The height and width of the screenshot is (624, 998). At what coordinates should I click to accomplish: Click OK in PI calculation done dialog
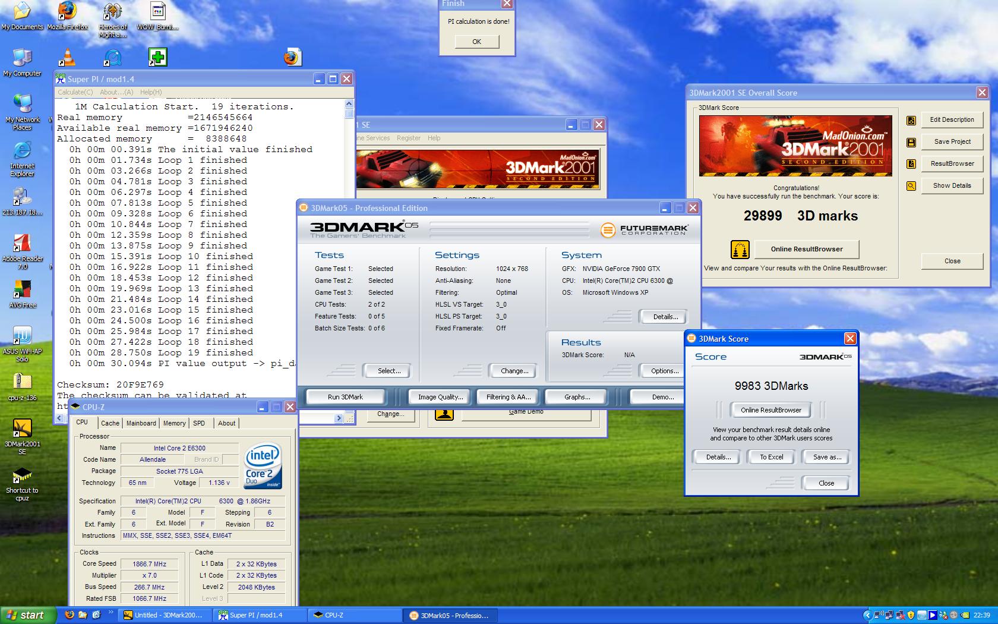pyautogui.click(x=477, y=42)
